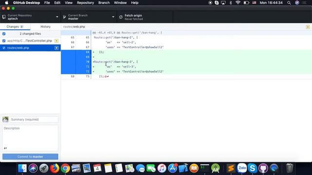
Task: Open Android Studio from the Dock
Action: click(215, 168)
